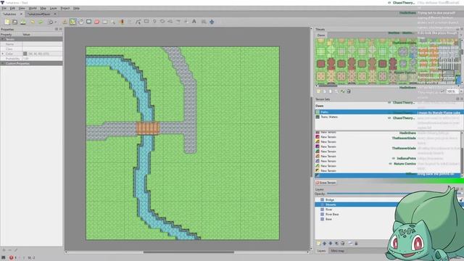
Task: Click the red error icon in status bar
Action: click(12, 258)
